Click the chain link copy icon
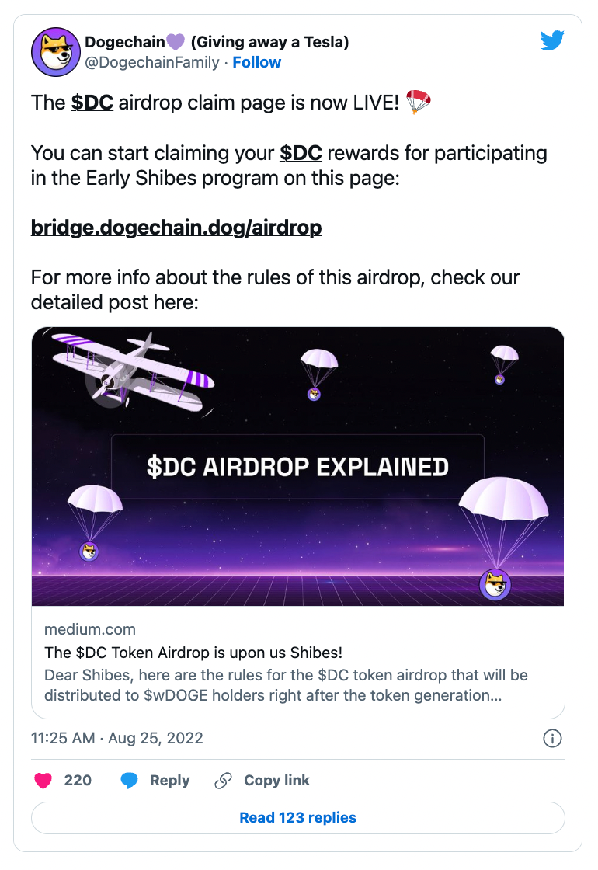The image size is (598, 870). point(223,781)
